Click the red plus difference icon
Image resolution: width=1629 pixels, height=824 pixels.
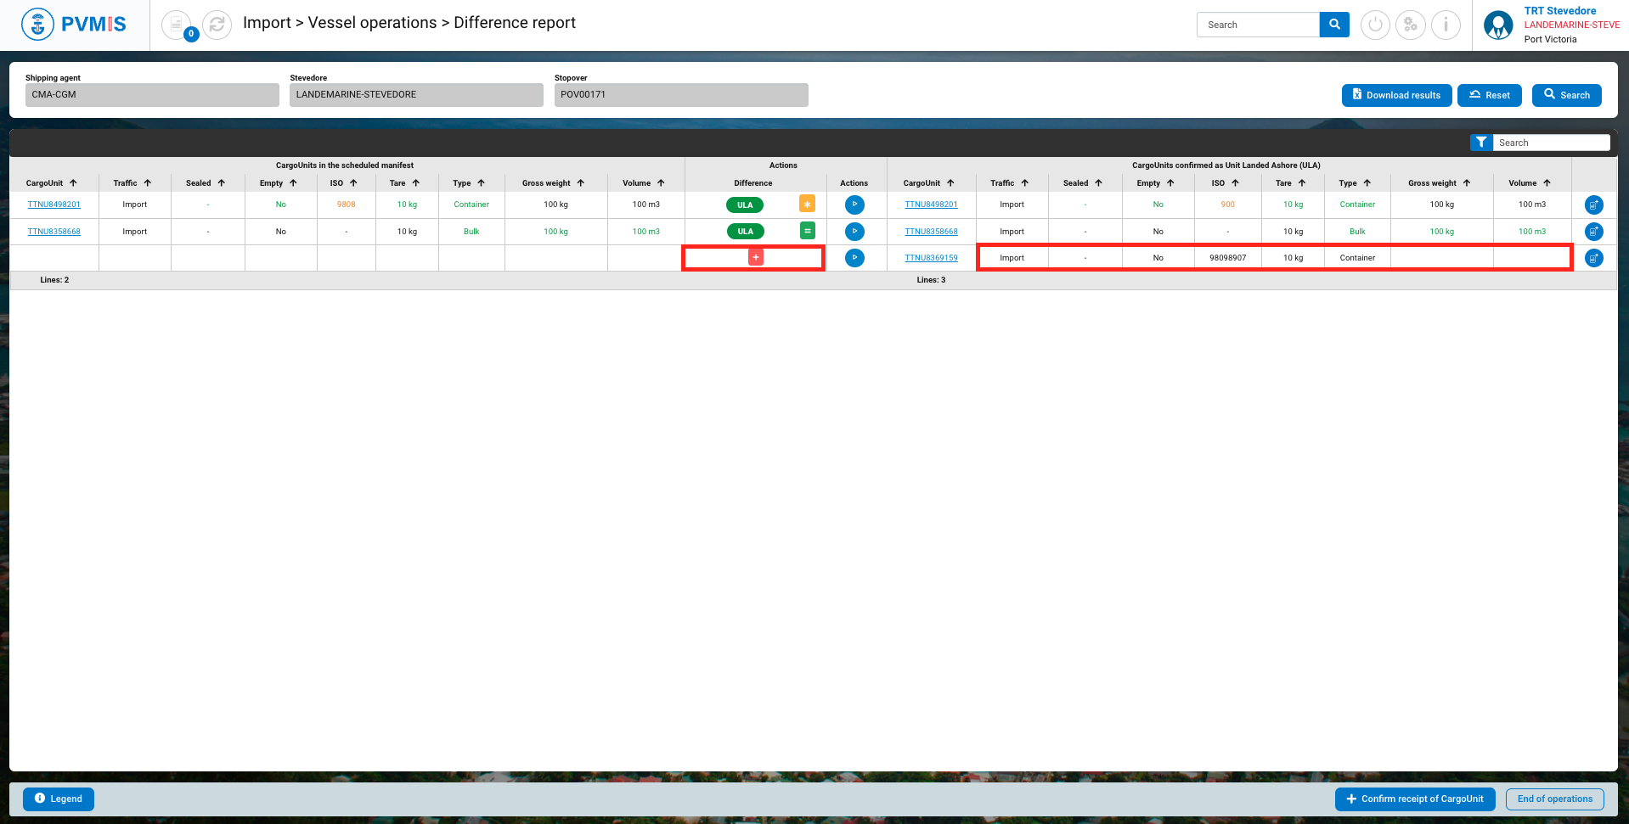coord(756,257)
